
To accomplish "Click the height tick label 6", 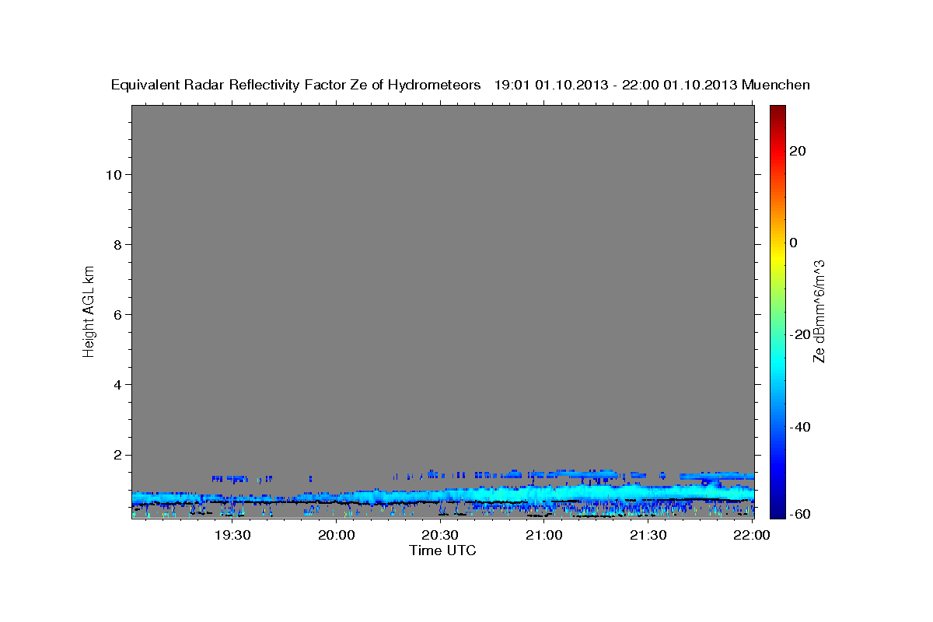I will click(117, 315).
